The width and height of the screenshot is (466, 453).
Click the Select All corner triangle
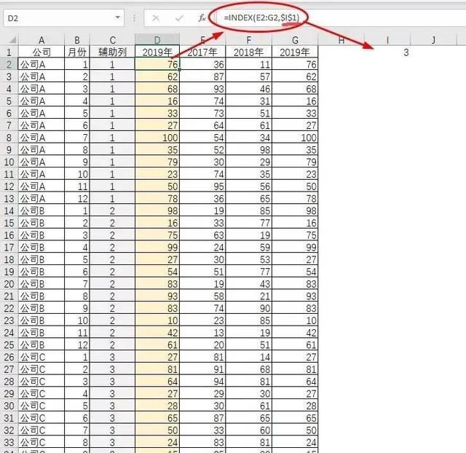[x=8, y=40]
